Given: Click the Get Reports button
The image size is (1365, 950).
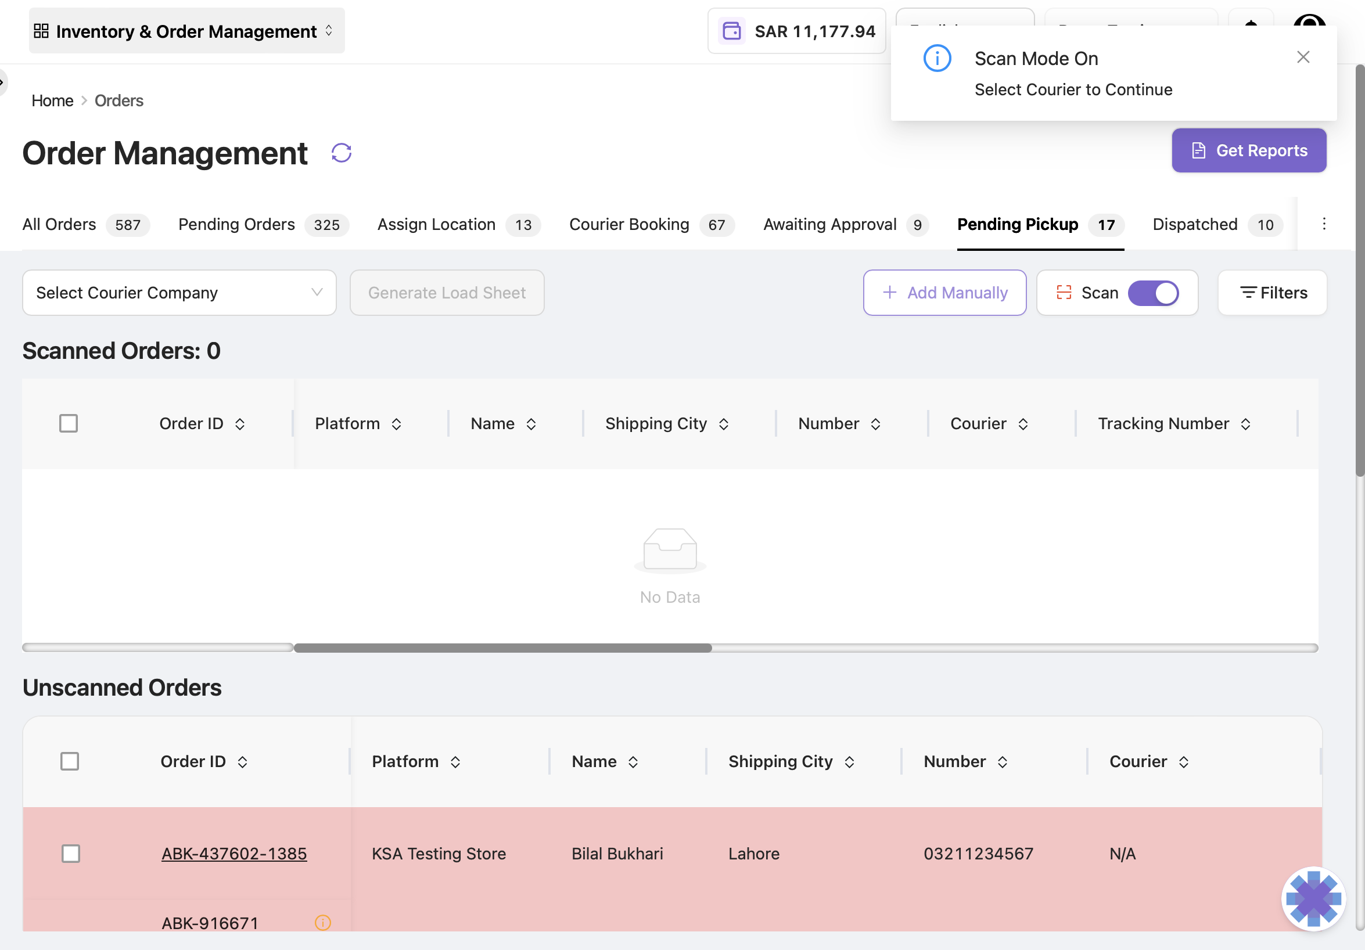Looking at the screenshot, I should click(x=1248, y=150).
